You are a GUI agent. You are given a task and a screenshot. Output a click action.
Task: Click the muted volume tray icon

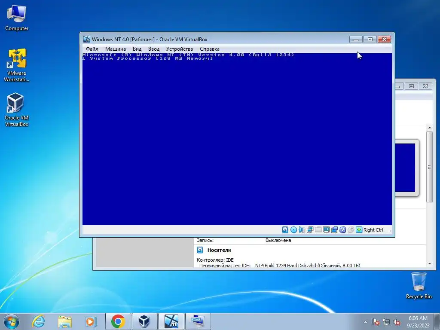tap(397, 322)
